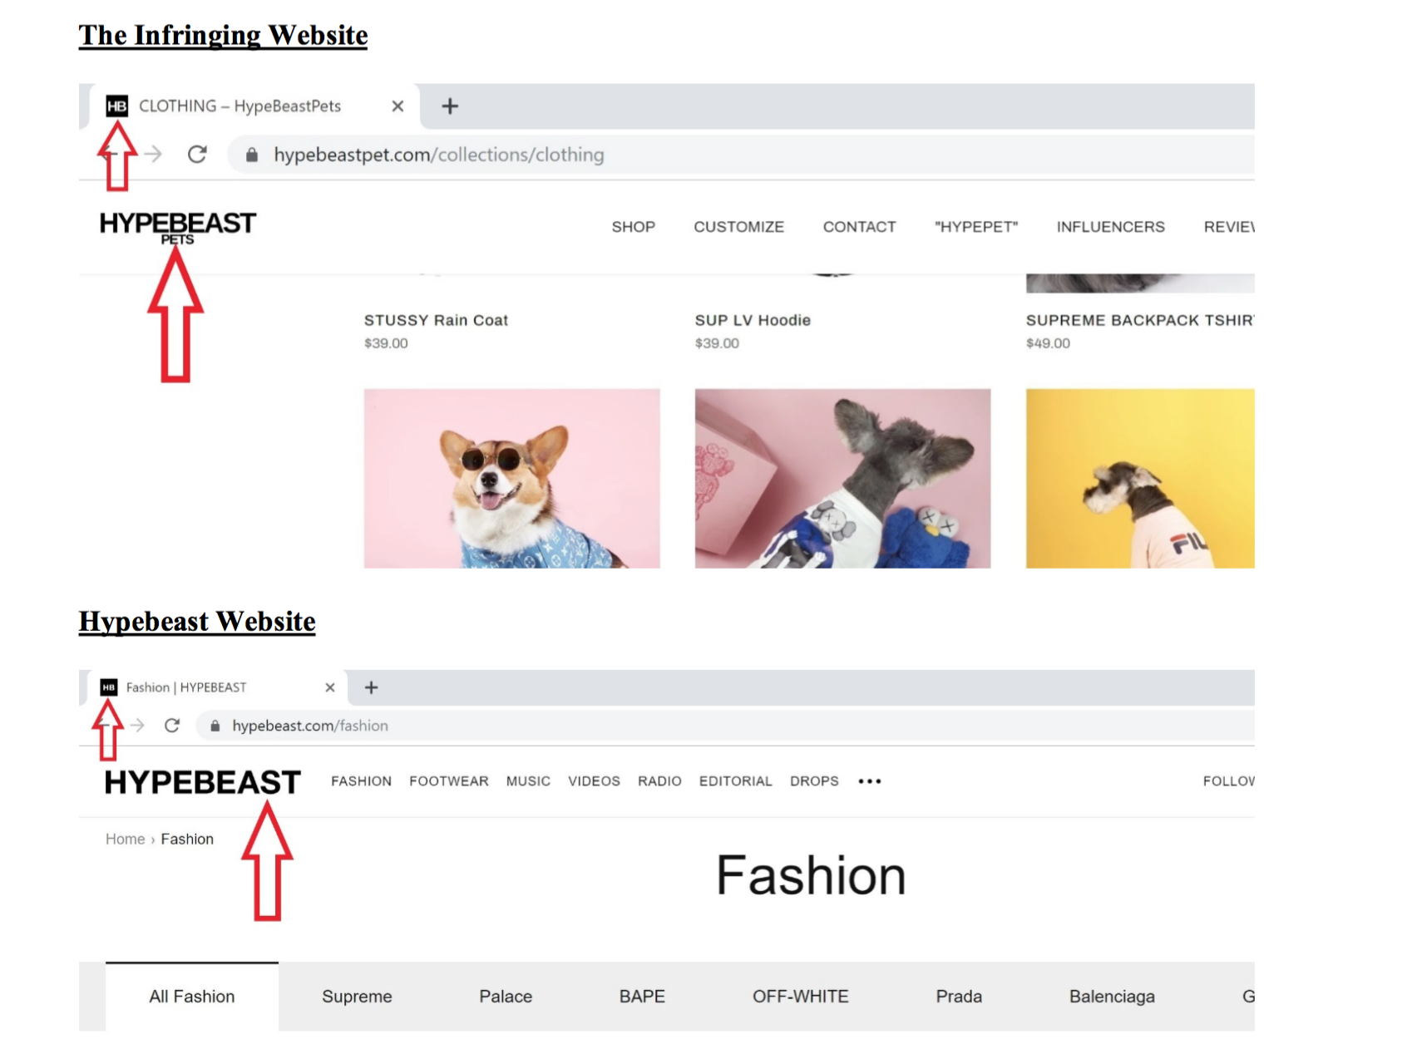Click hypebeastpet.com/collections/clothing address bar
The width and height of the screenshot is (1417, 1044).
(x=740, y=155)
